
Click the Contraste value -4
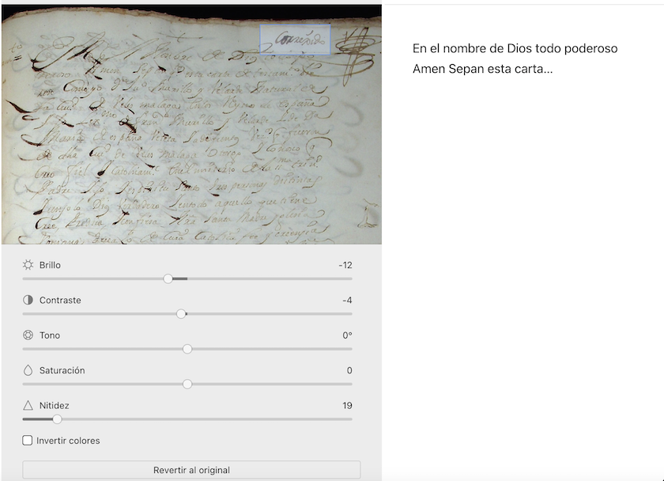[347, 301]
